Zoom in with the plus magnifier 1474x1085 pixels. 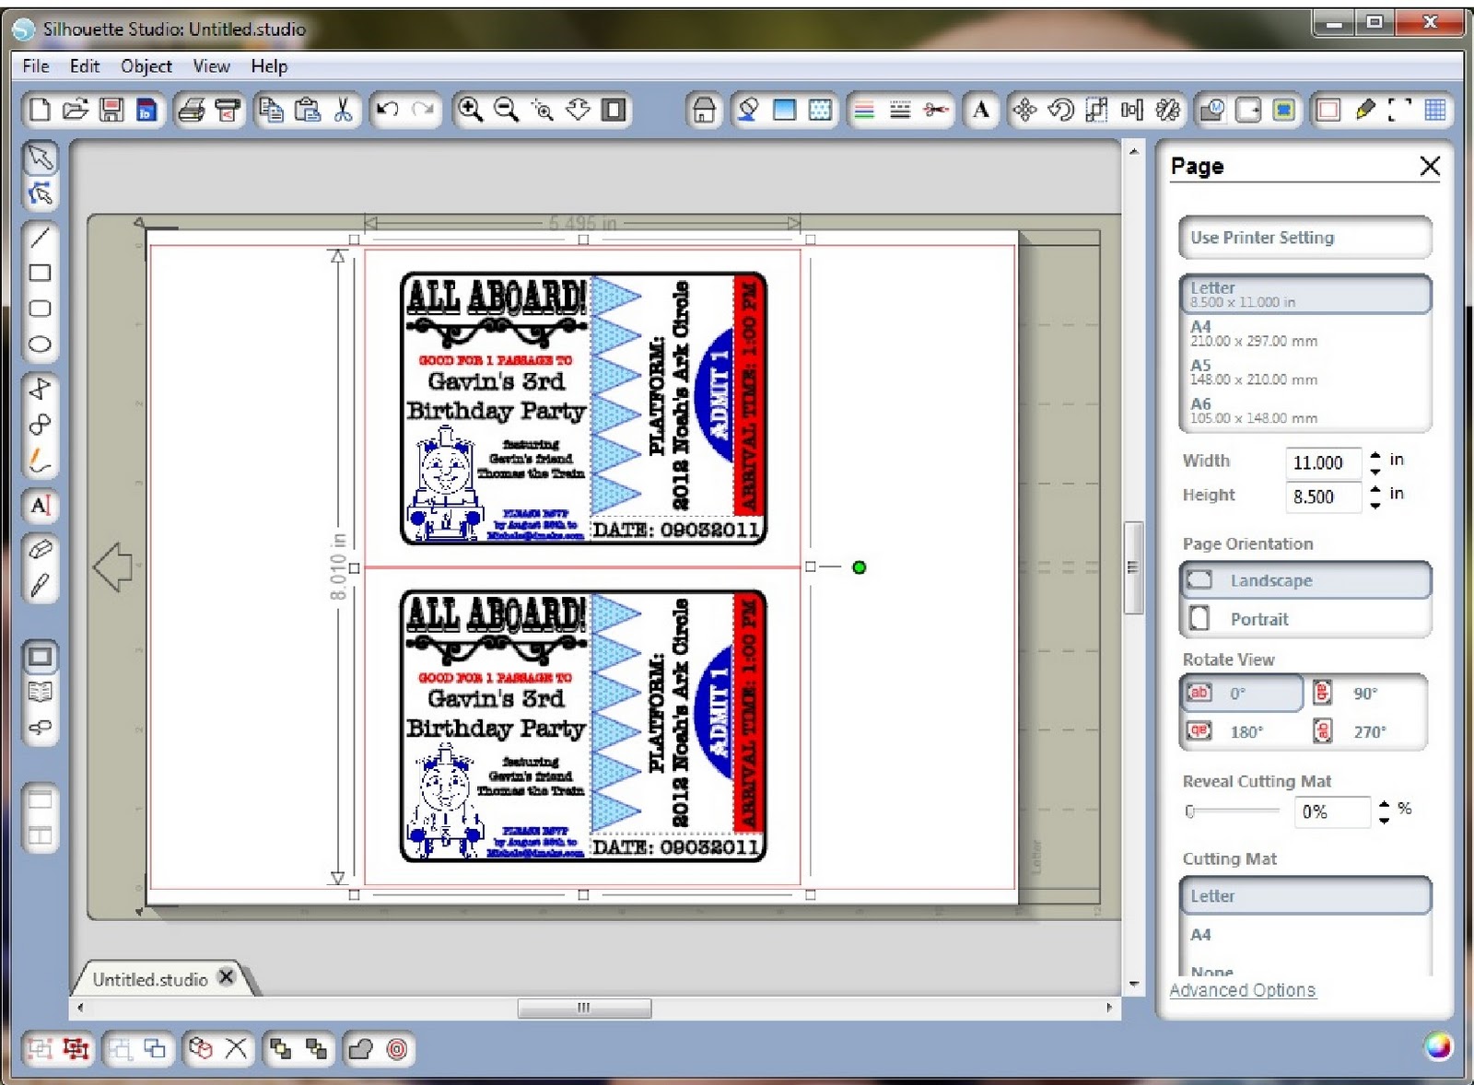pos(470,111)
